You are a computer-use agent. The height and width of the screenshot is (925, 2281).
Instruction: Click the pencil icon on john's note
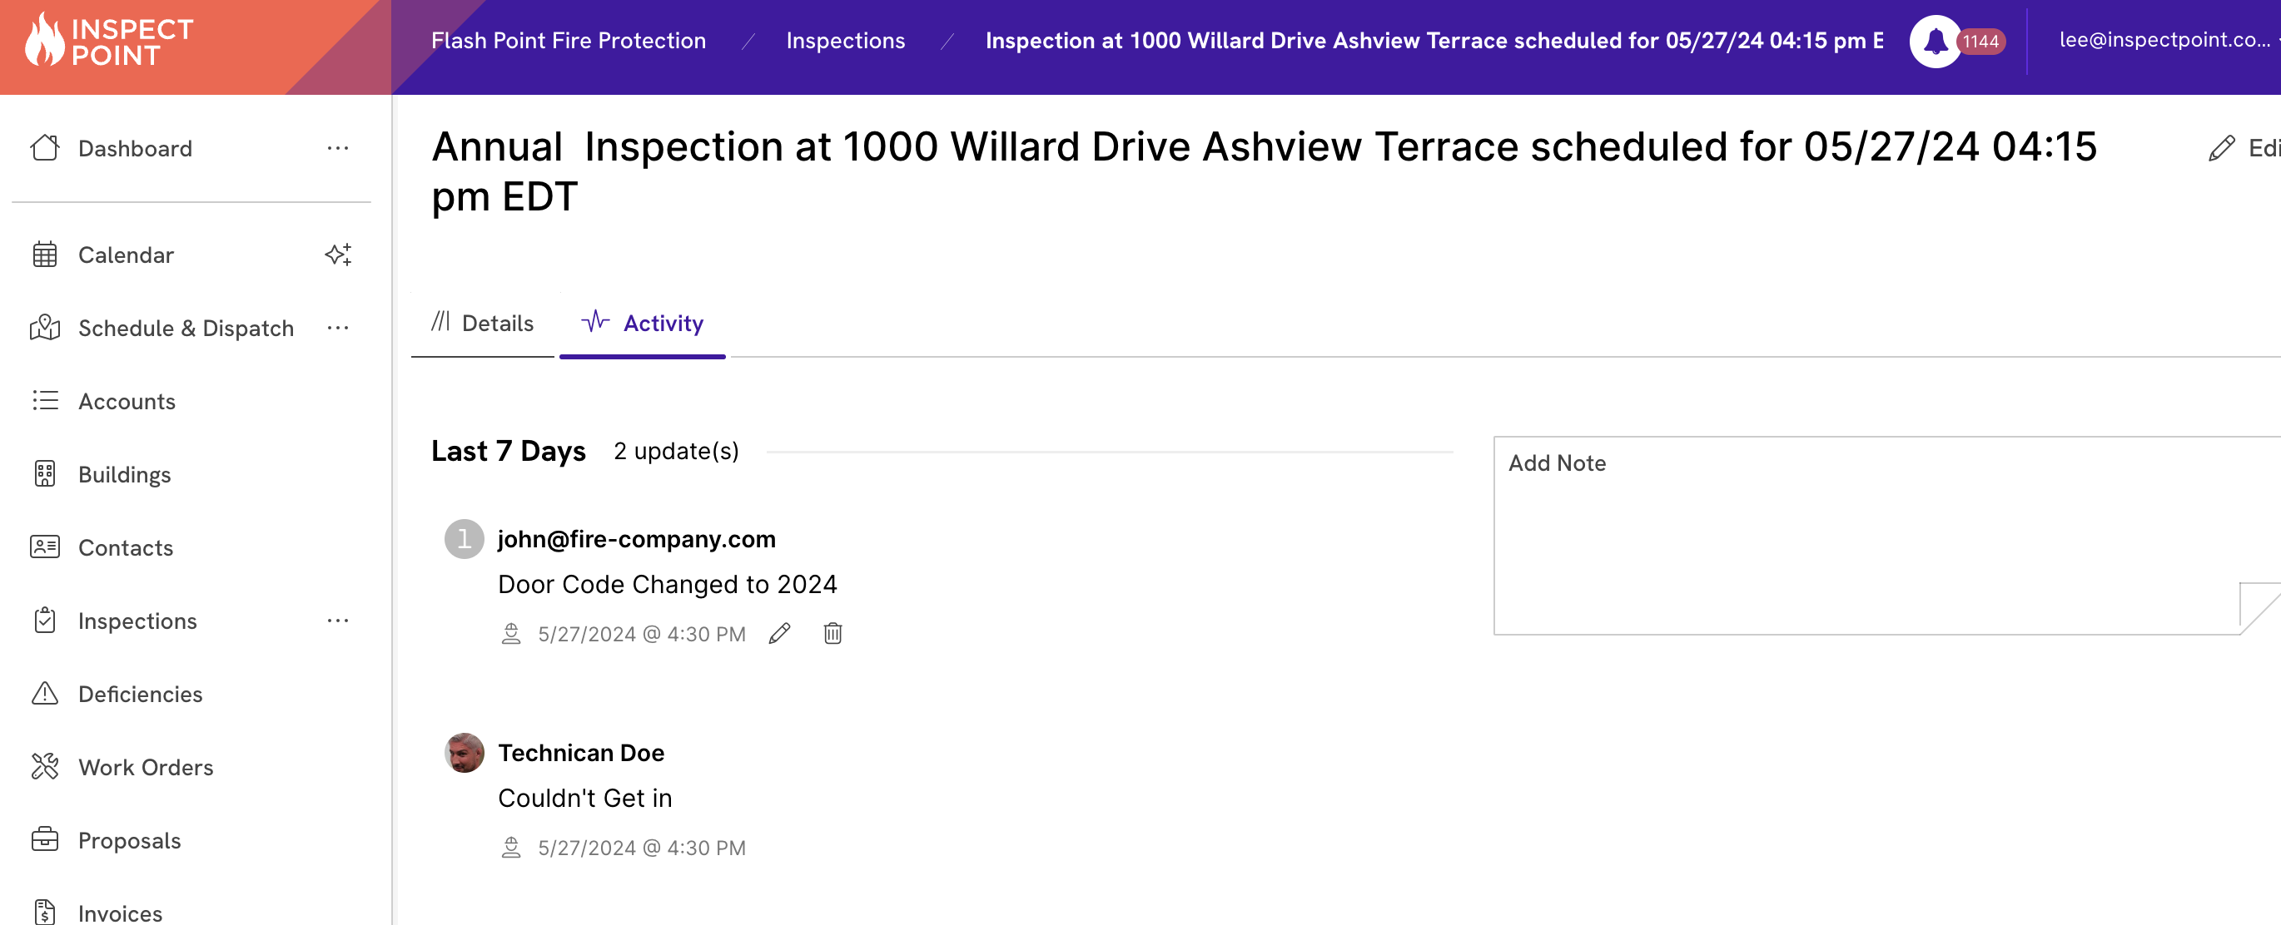click(x=779, y=634)
